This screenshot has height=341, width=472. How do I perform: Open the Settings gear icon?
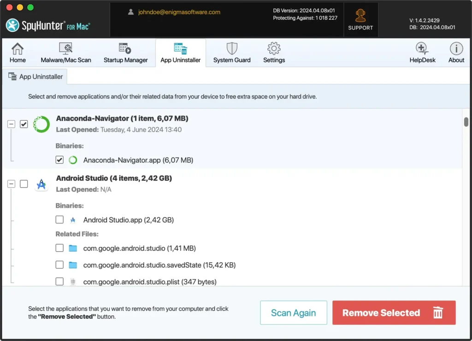tap(274, 48)
